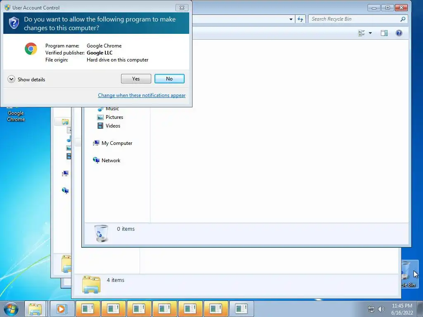Screen dimensions: 423x317
Task: Click Yes in the User Account Control dialog
Action: tap(136, 79)
